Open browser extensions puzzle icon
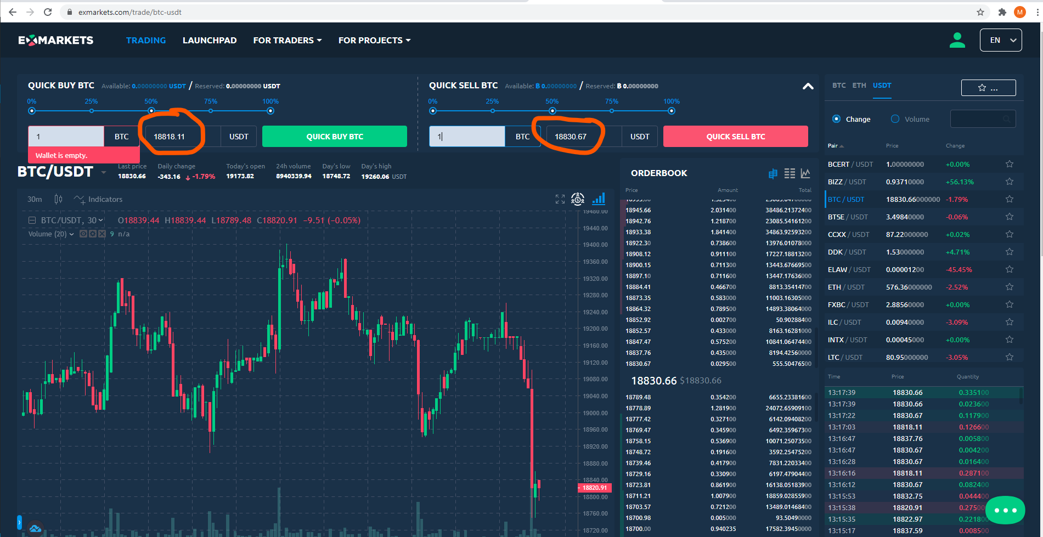This screenshot has height=537, width=1043. 1002,12
